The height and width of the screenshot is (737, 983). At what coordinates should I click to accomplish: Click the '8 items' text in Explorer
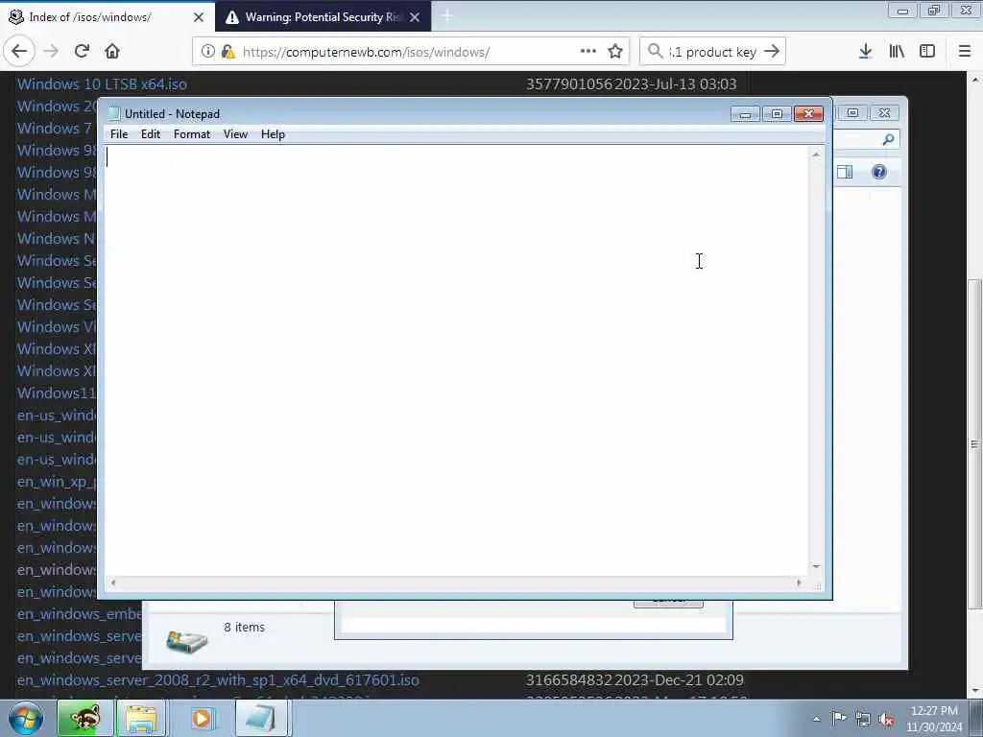pyautogui.click(x=245, y=628)
